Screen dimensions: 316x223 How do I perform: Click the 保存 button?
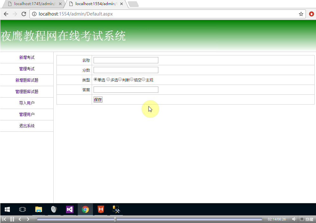tap(98, 99)
